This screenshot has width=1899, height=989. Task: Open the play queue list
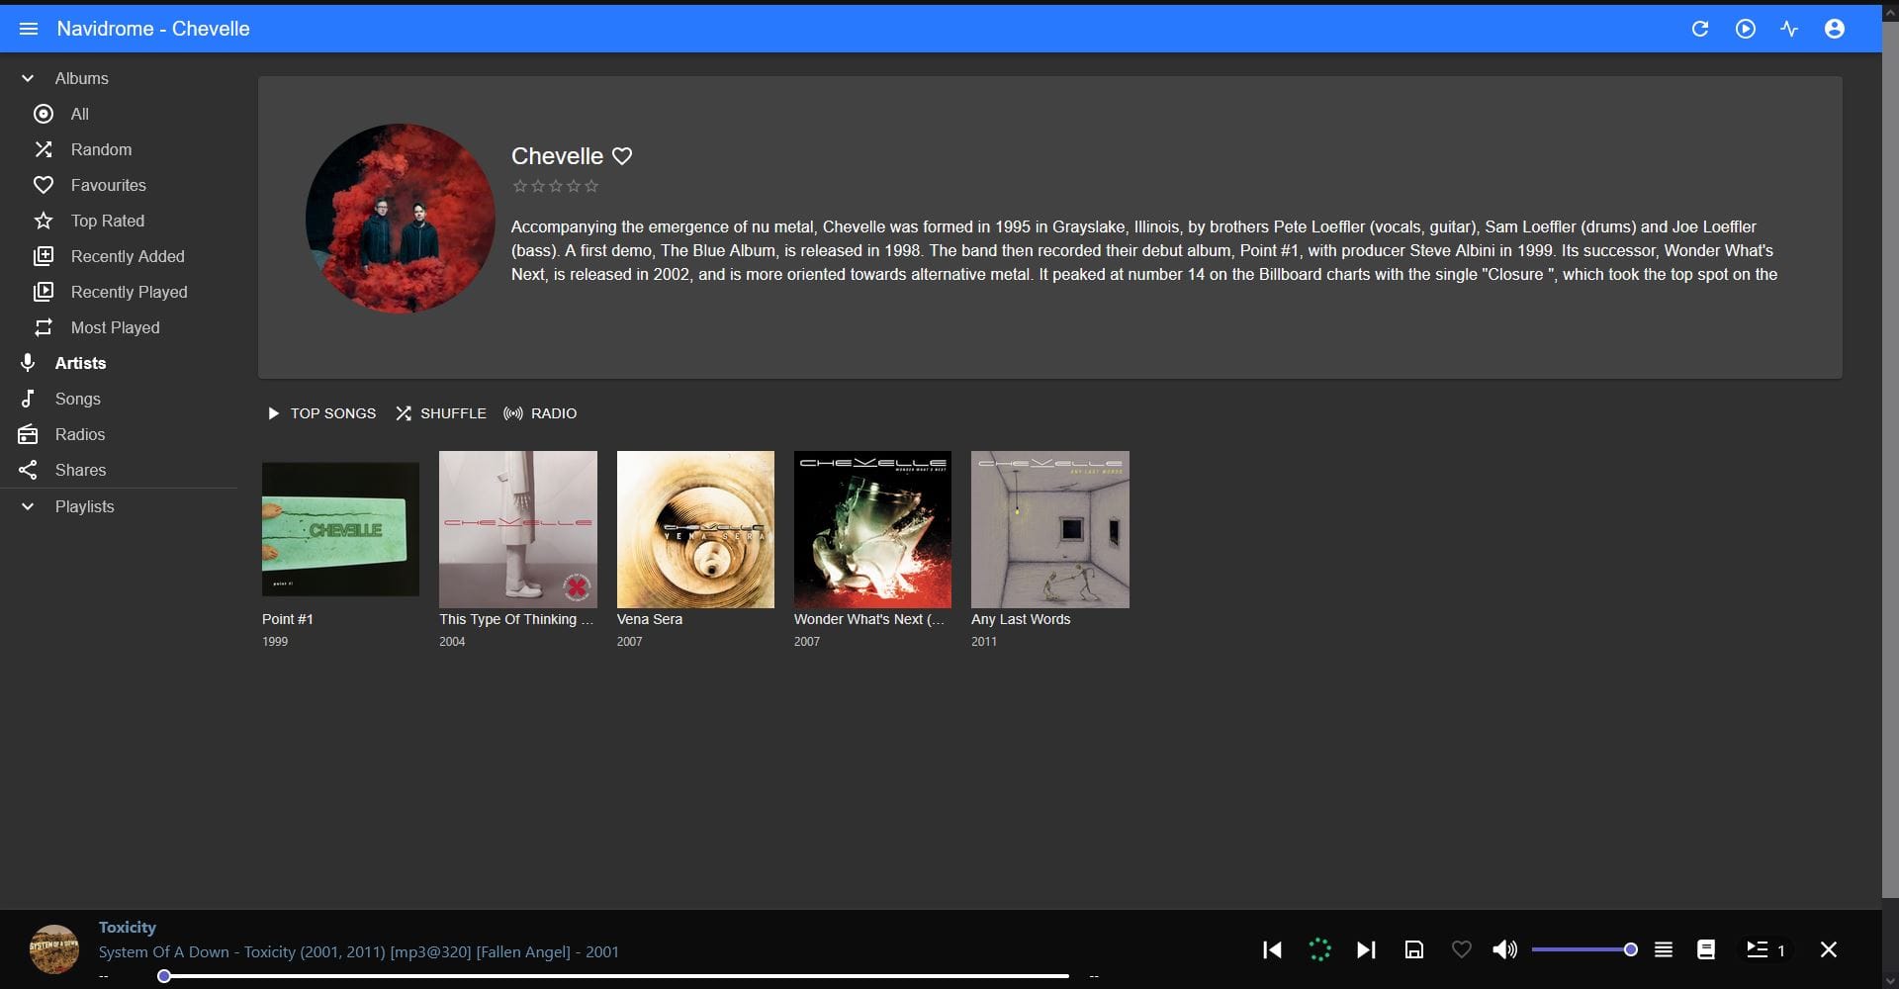pyautogui.click(x=1765, y=949)
